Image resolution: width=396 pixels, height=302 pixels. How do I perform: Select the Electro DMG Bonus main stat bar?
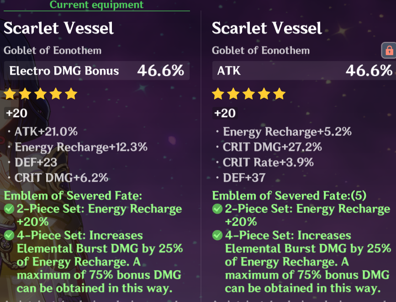[x=96, y=71]
